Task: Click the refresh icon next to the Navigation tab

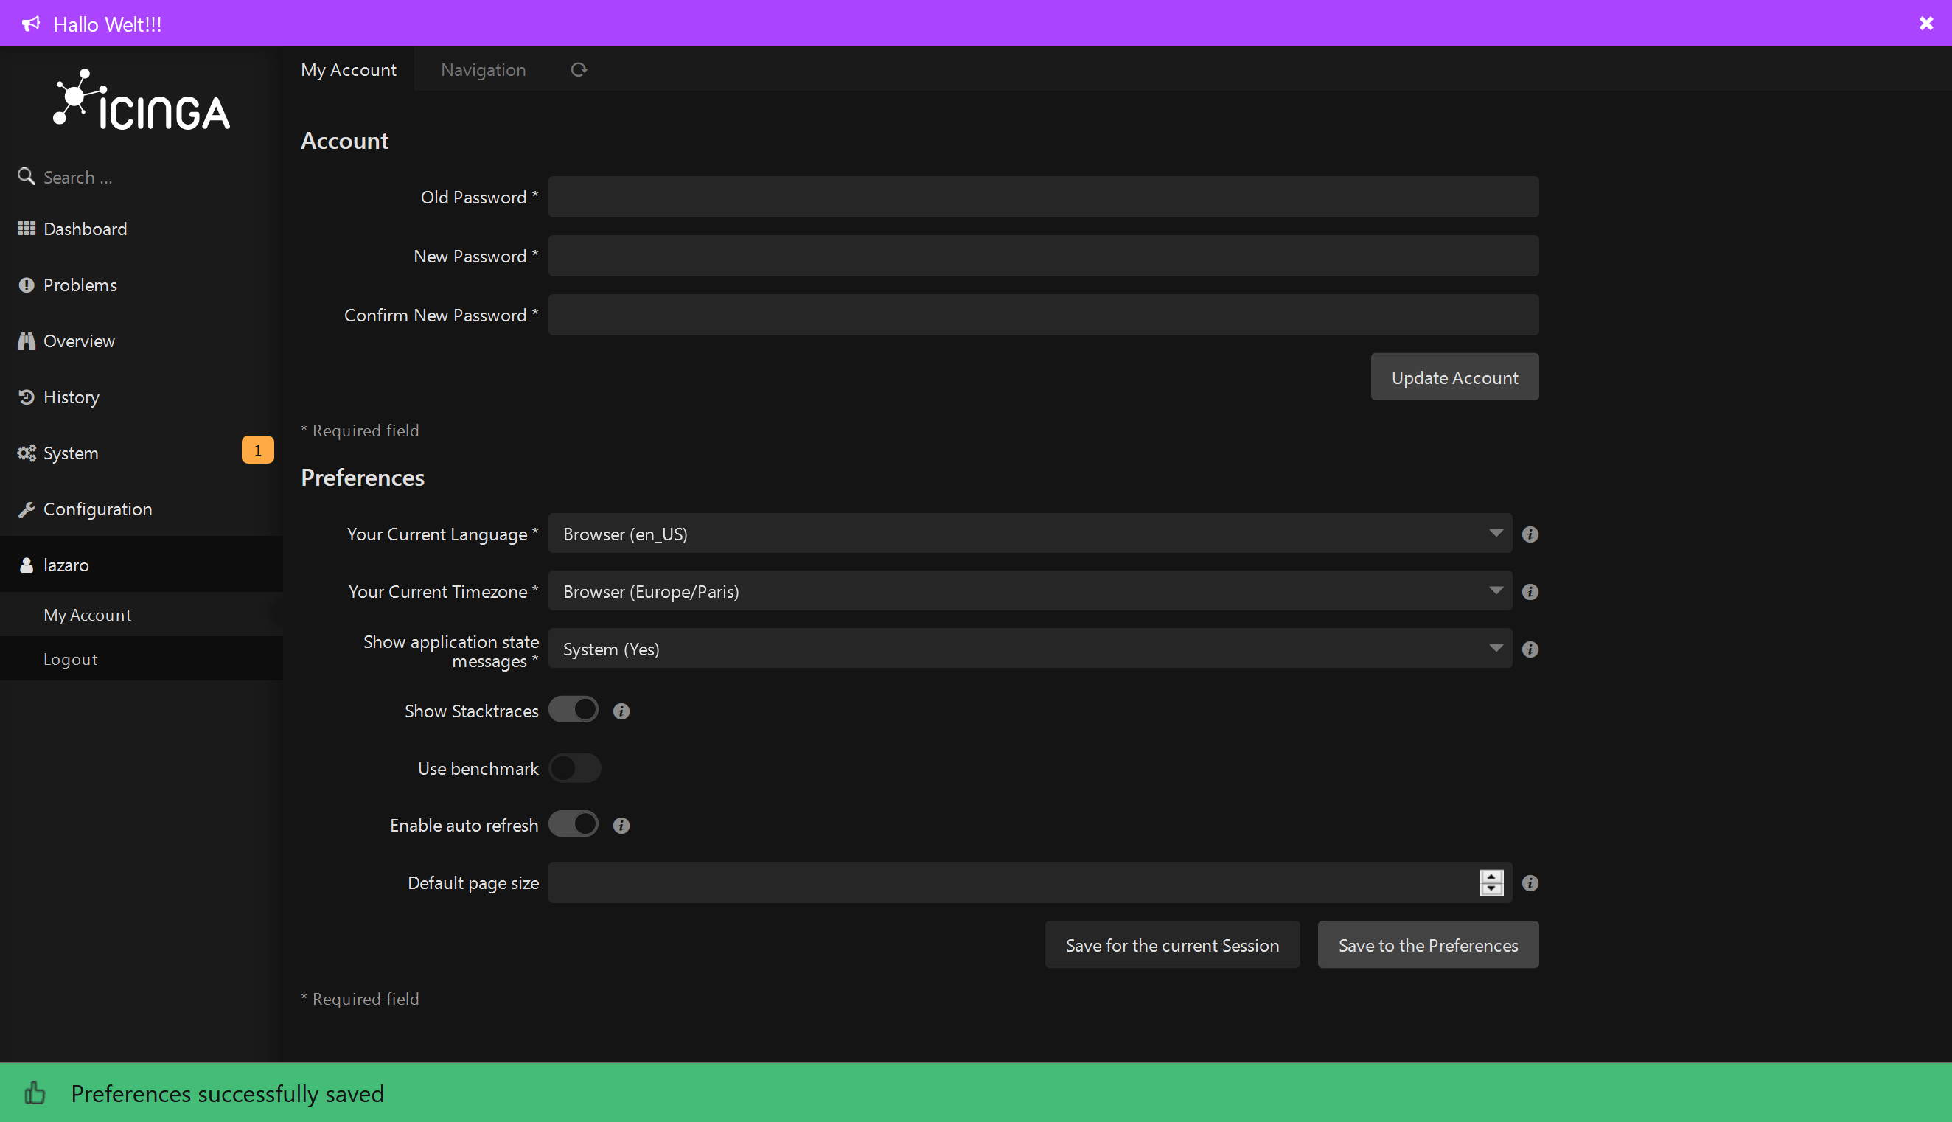Action: [x=579, y=69]
